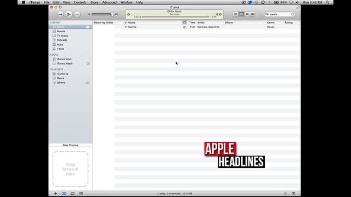This screenshot has height=197, width=351.
Task: Switch to the Cover Flow view
Action: tap(253, 14)
